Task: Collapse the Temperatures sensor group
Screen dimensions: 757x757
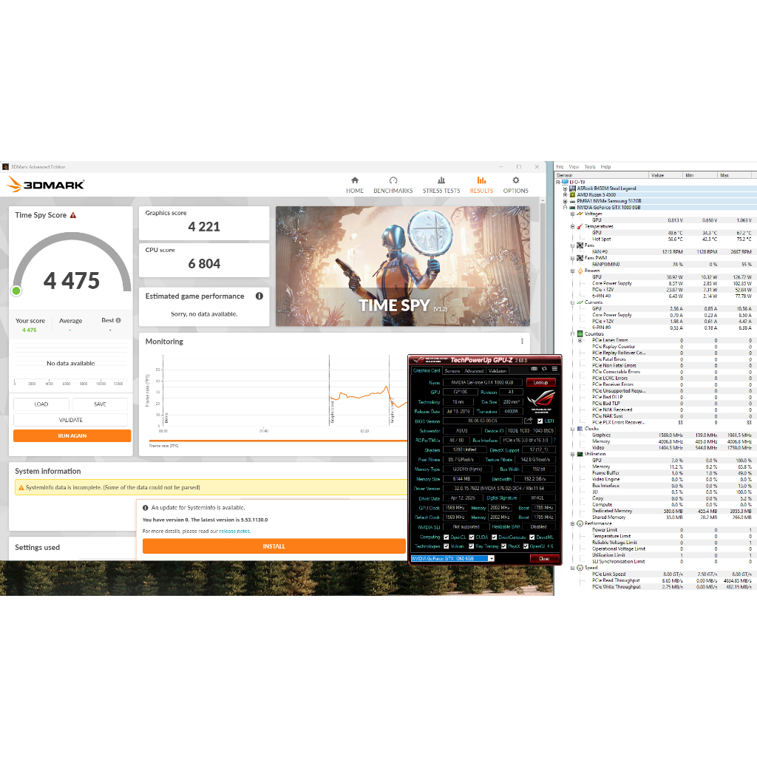Action: pos(571,226)
